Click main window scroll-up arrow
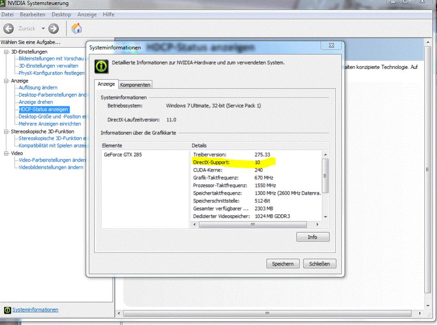Viewport: 437px width, 325px height. [x=428, y=42]
